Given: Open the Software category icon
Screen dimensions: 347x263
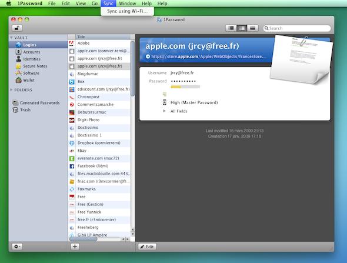Looking at the screenshot, I should coord(18,73).
